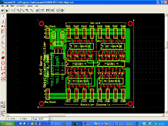Click the vertical scrollbar up arrow
Screen dimensions: 168x126
click(166, 15)
